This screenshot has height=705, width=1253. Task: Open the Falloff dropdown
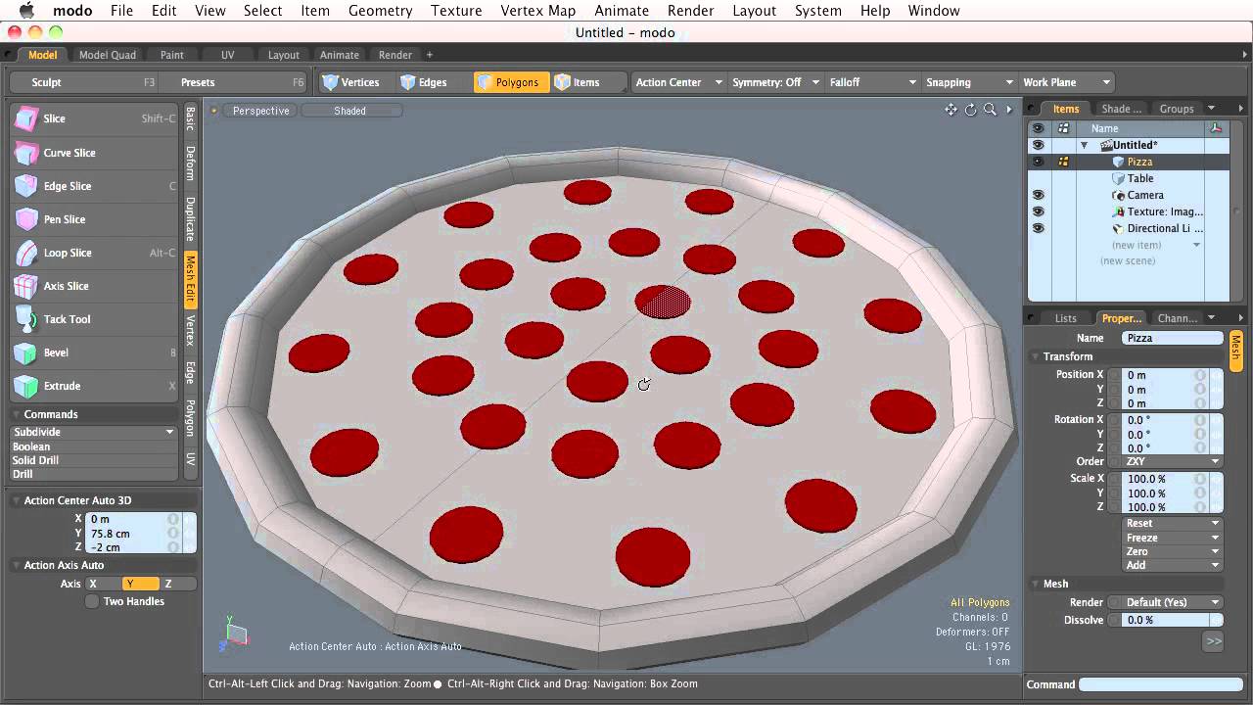(872, 82)
